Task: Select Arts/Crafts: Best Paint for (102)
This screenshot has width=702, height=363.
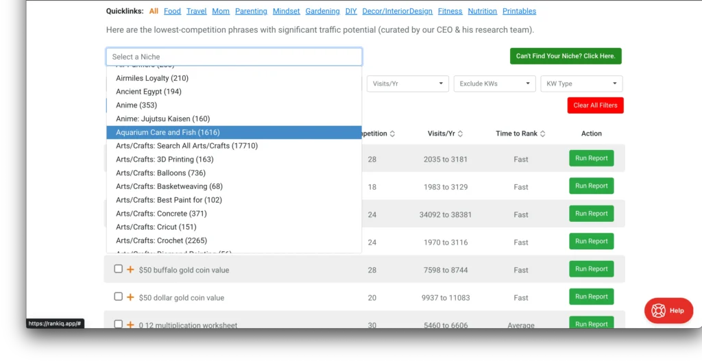Action: (x=234, y=200)
